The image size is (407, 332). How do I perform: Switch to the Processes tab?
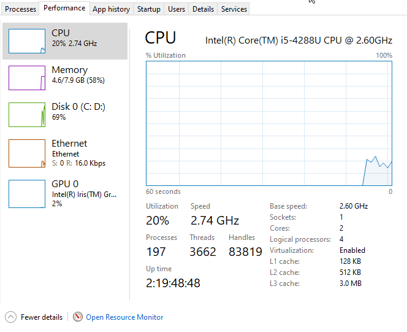click(x=20, y=9)
